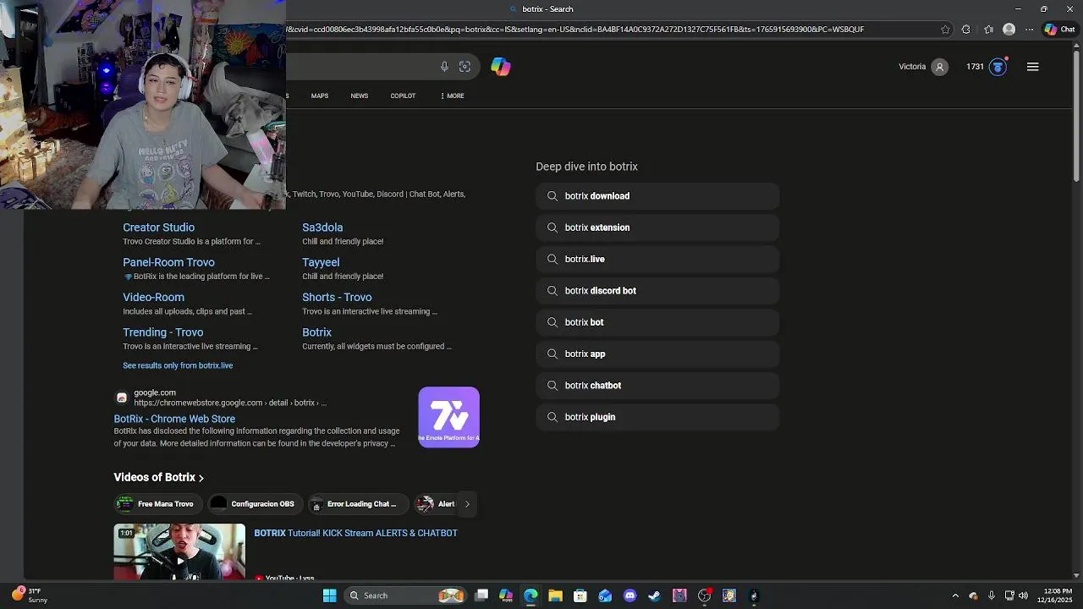Open Panel-Room Trovo sitelink

[x=168, y=262]
